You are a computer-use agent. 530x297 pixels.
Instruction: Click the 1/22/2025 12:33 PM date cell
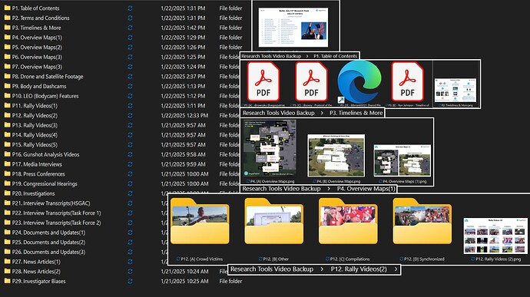click(184, 116)
